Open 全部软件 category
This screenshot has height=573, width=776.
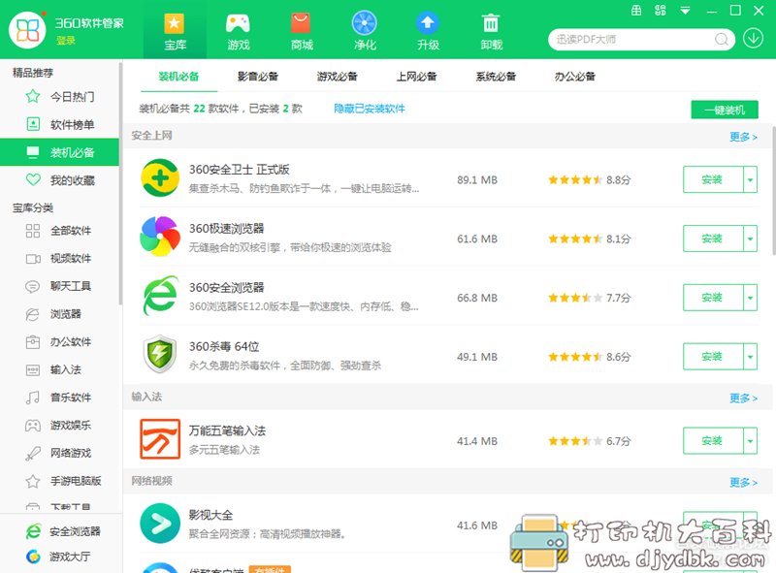(x=59, y=231)
